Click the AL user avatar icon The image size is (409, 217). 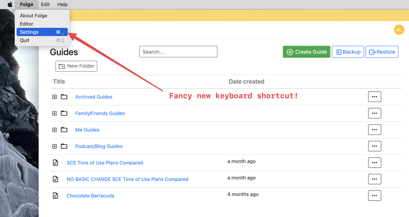tap(399, 30)
